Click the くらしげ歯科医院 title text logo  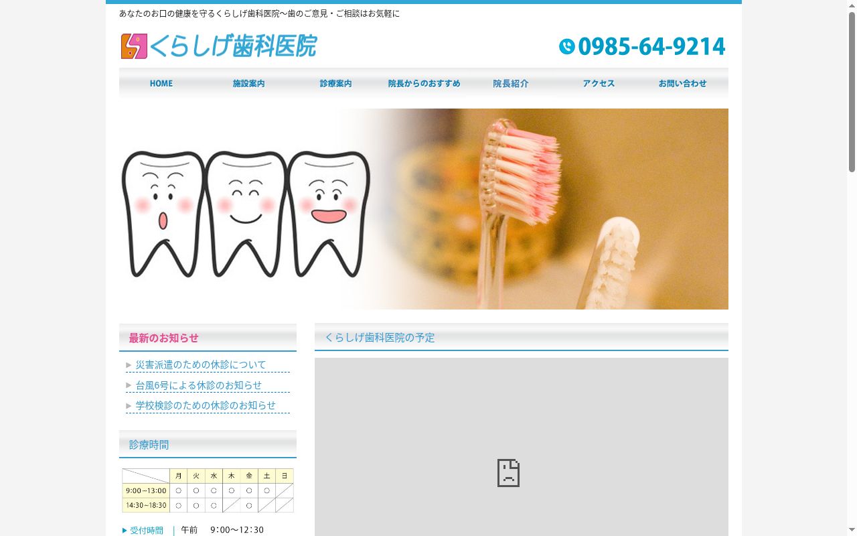(233, 46)
